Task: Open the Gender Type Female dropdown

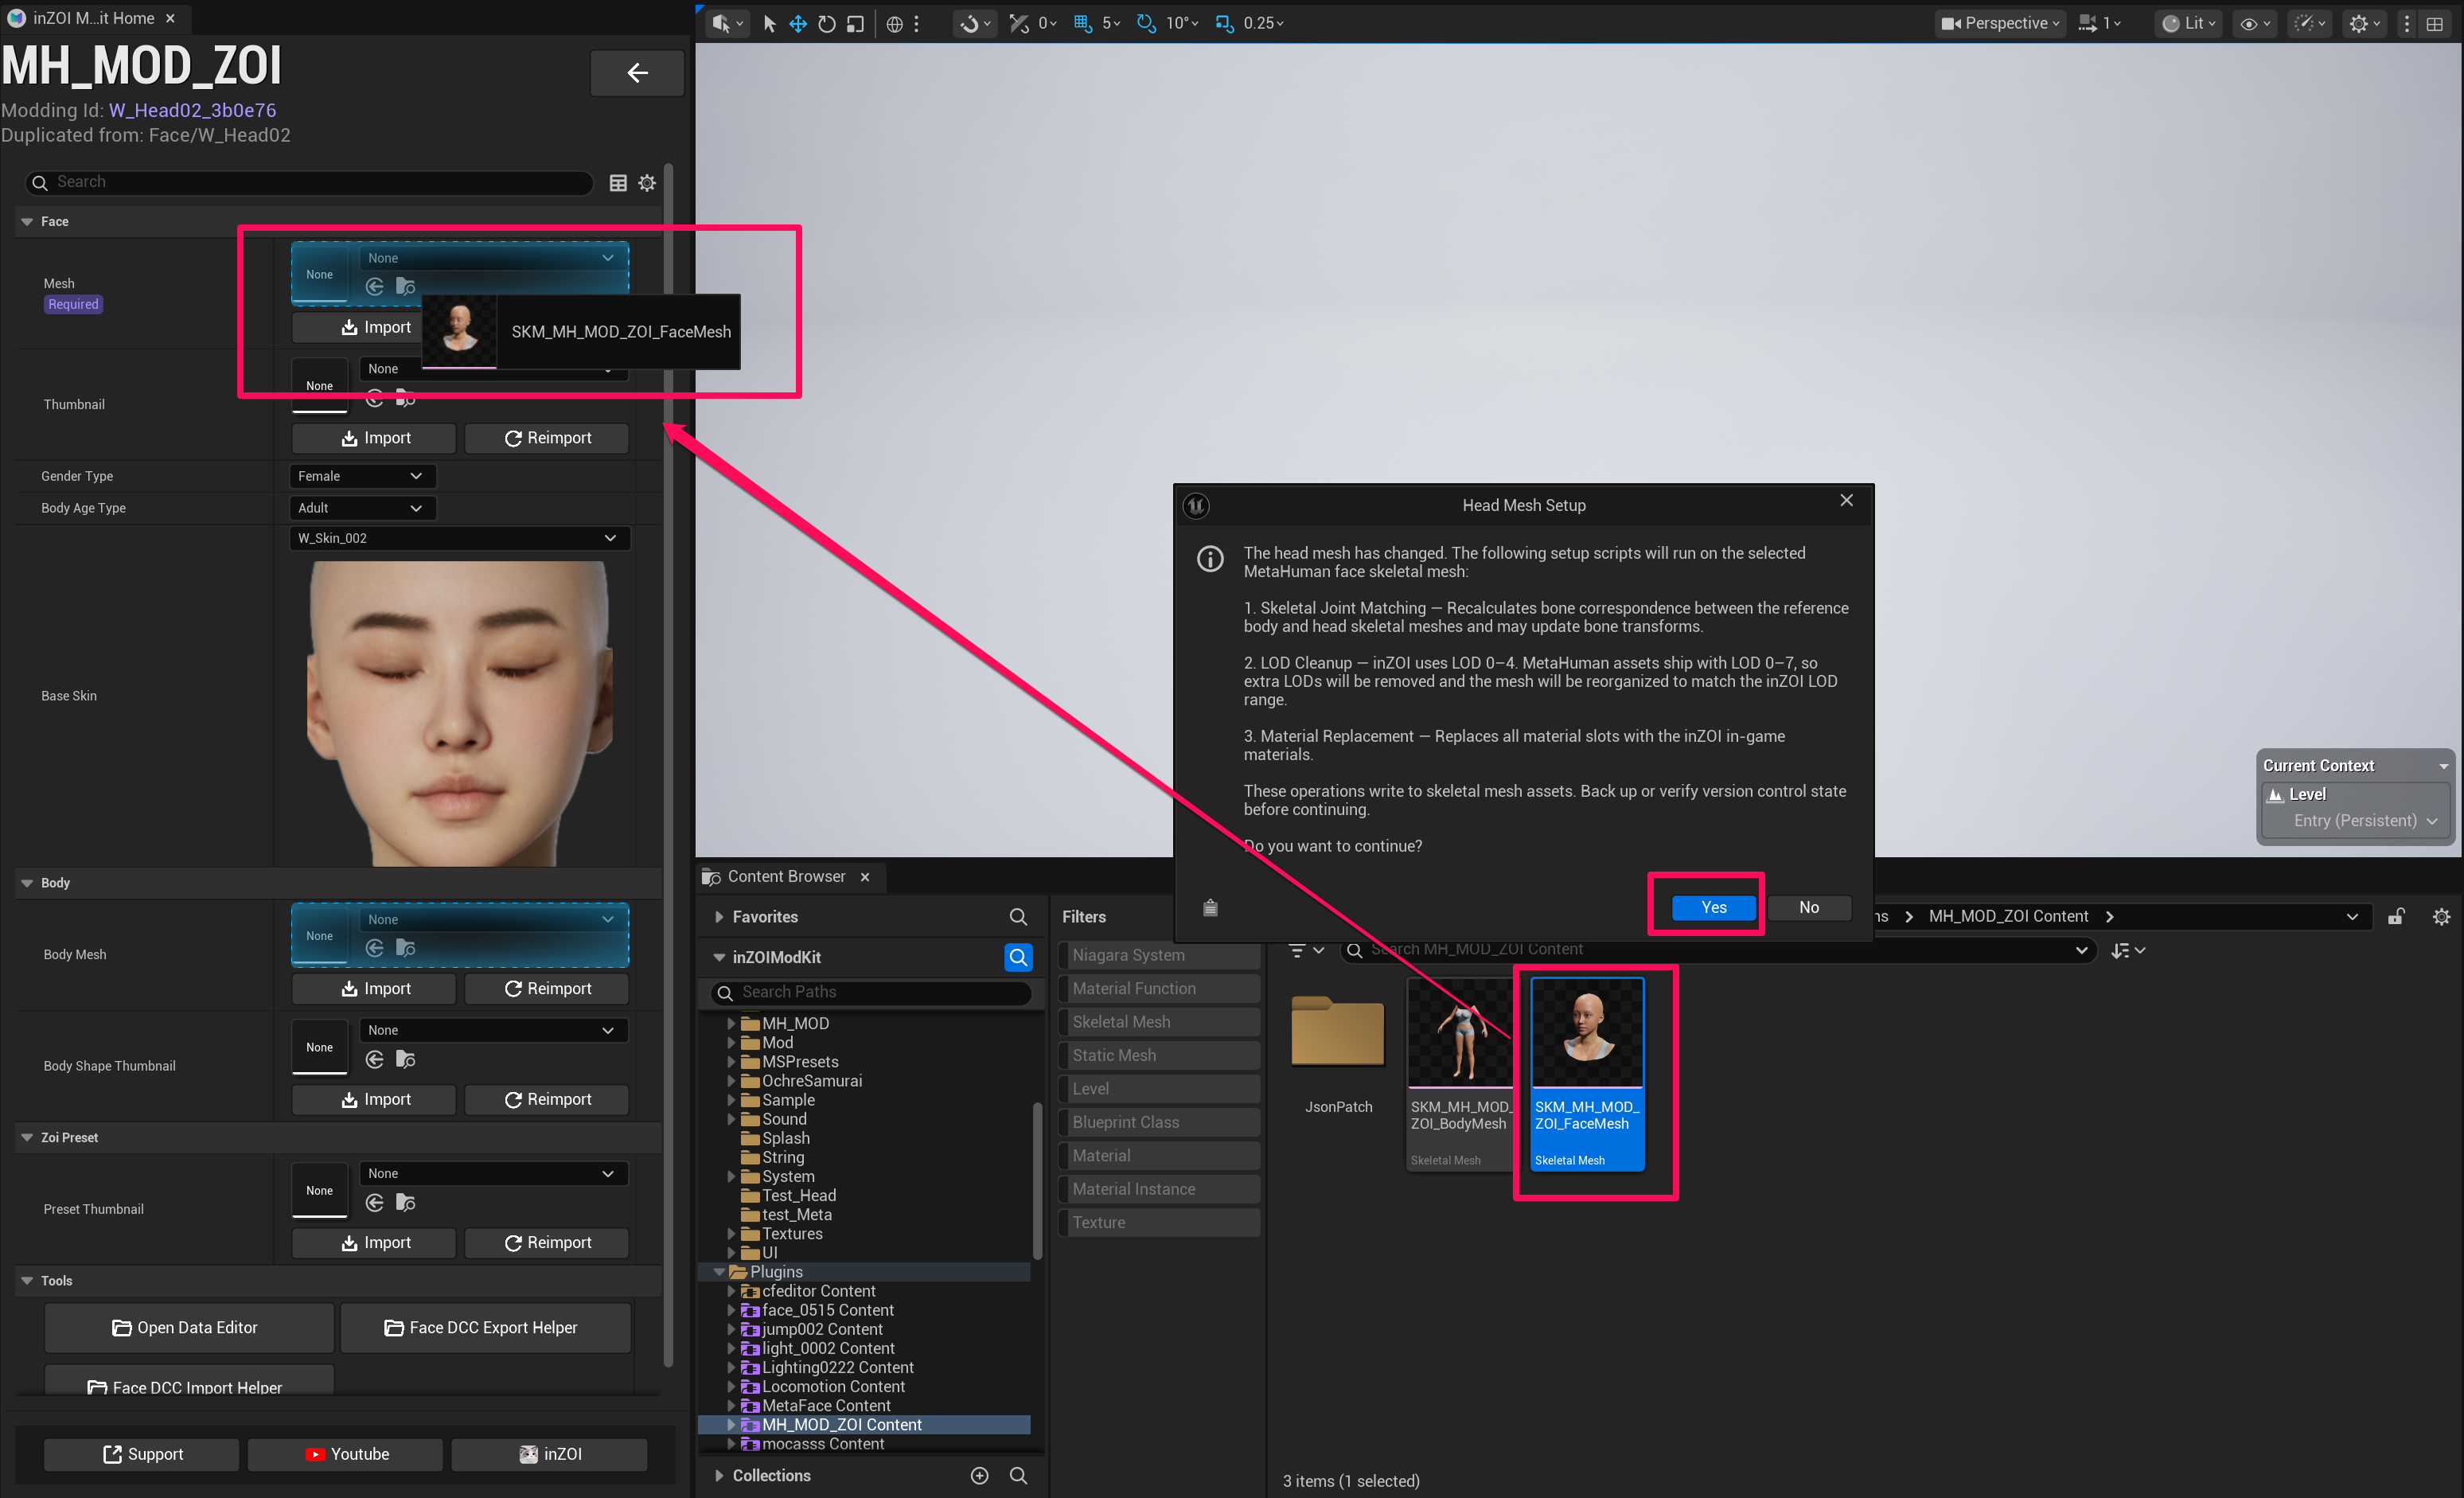Action: (362, 476)
